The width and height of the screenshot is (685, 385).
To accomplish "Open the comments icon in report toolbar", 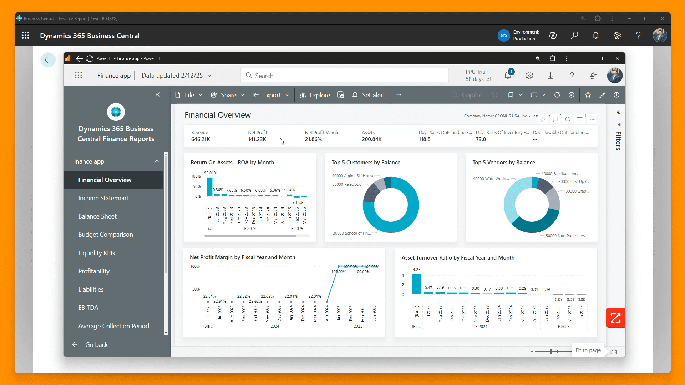I will [x=572, y=95].
